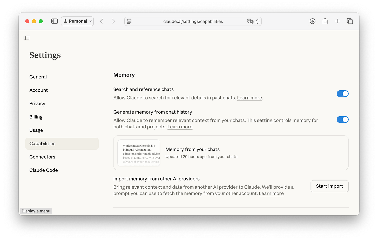The width and height of the screenshot is (378, 240).
Task: Disable Generate memory from chat history toggle
Action: [x=342, y=119]
